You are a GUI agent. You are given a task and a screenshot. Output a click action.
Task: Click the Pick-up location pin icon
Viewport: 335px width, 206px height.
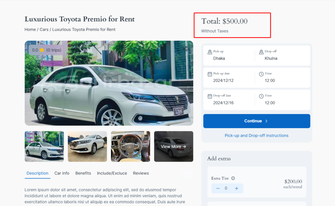[x=210, y=52]
